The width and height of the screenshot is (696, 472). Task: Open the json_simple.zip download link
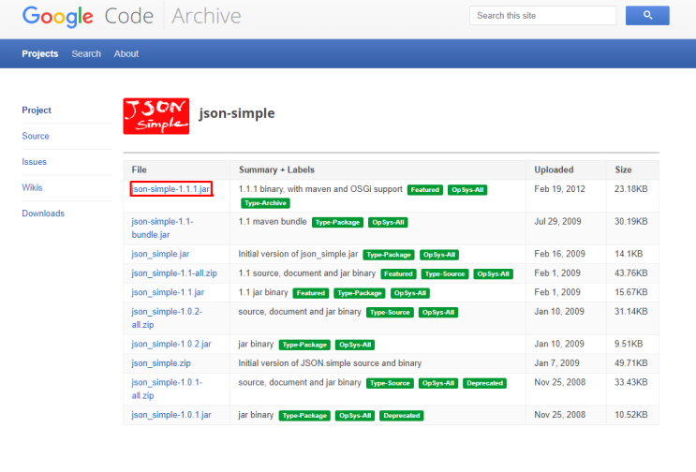pos(161,362)
